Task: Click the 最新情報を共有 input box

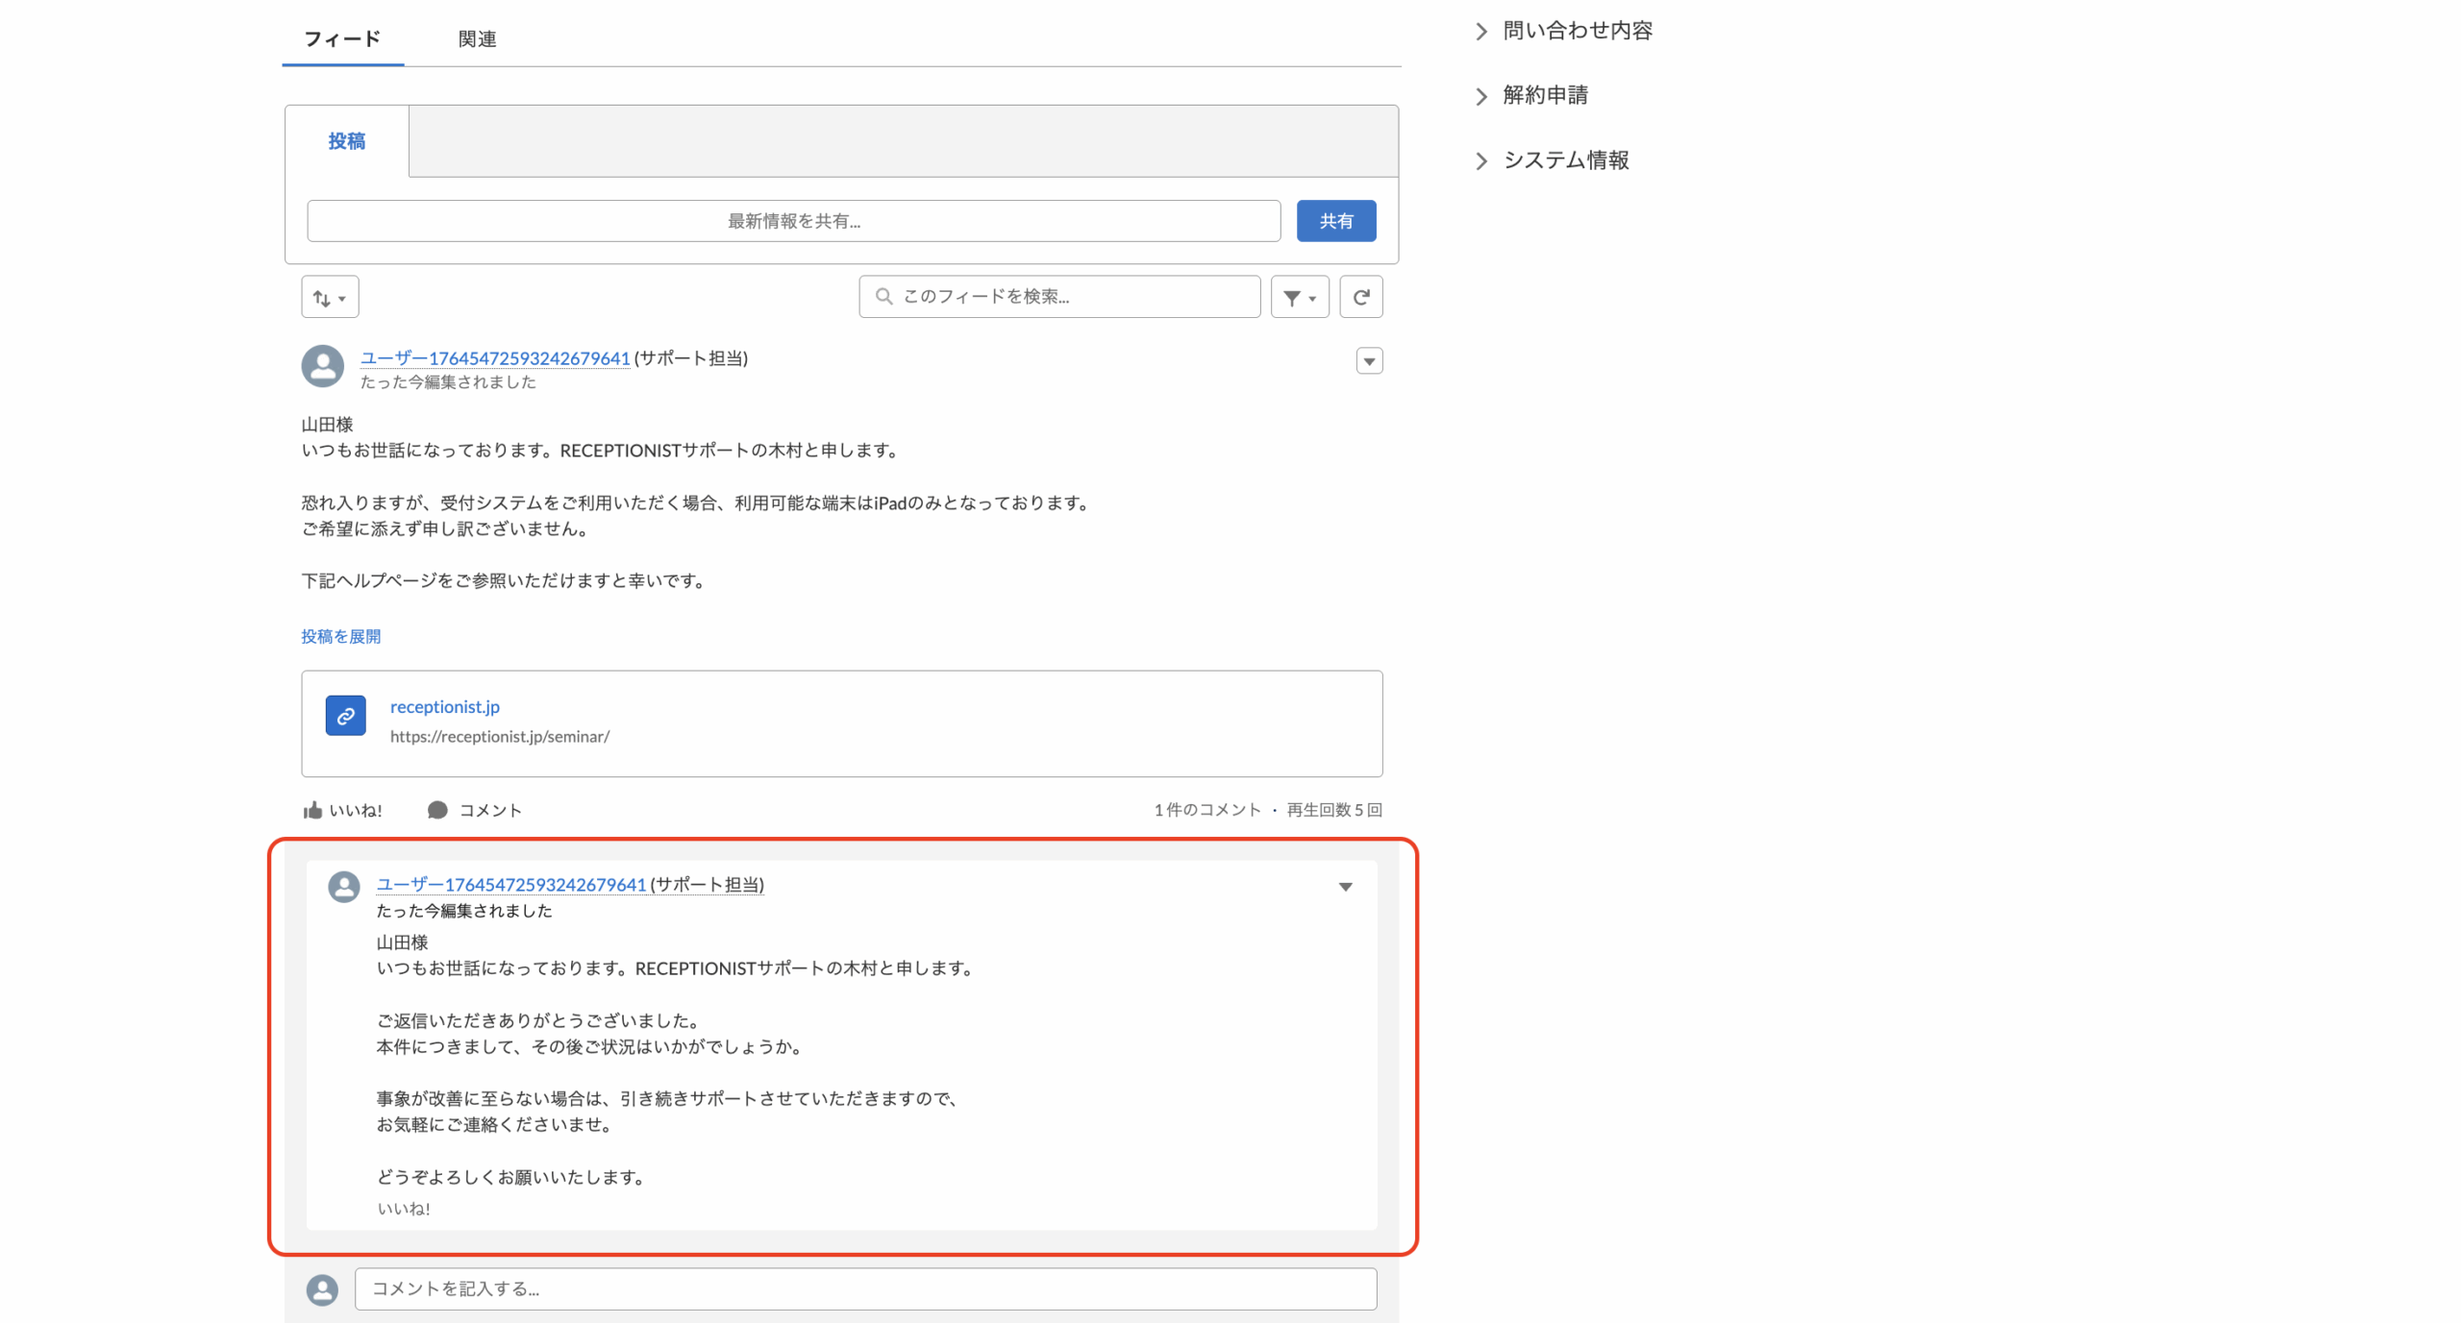Action: (x=793, y=221)
